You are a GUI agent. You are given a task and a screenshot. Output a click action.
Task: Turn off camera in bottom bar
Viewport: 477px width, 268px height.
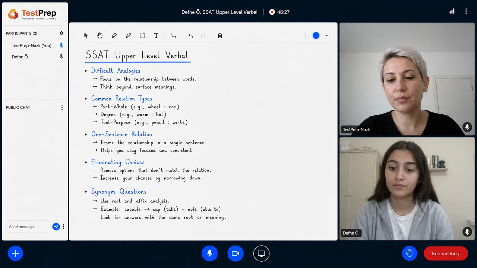(x=236, y=253)
